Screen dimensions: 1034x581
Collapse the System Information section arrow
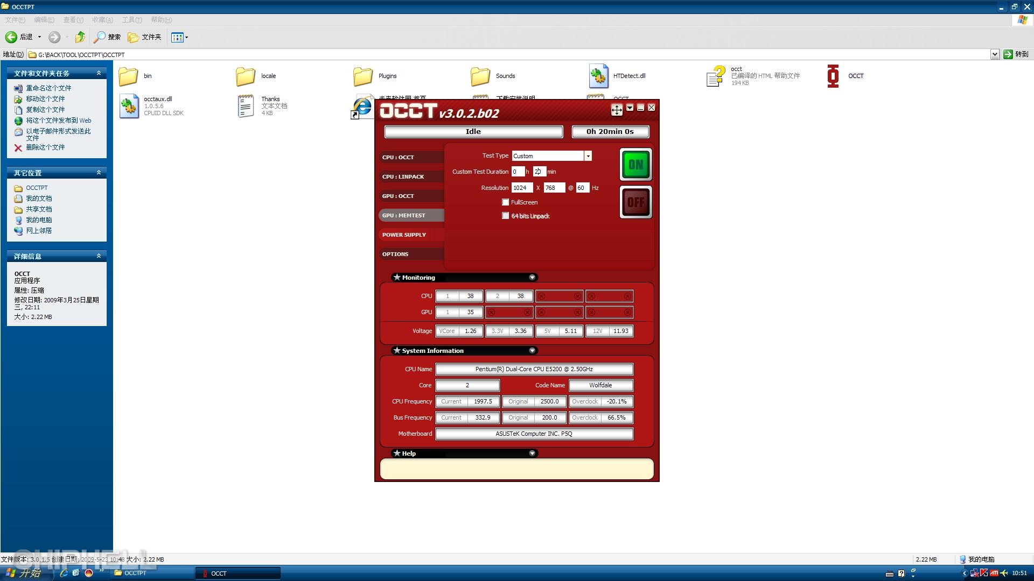(x=532, y=351)
